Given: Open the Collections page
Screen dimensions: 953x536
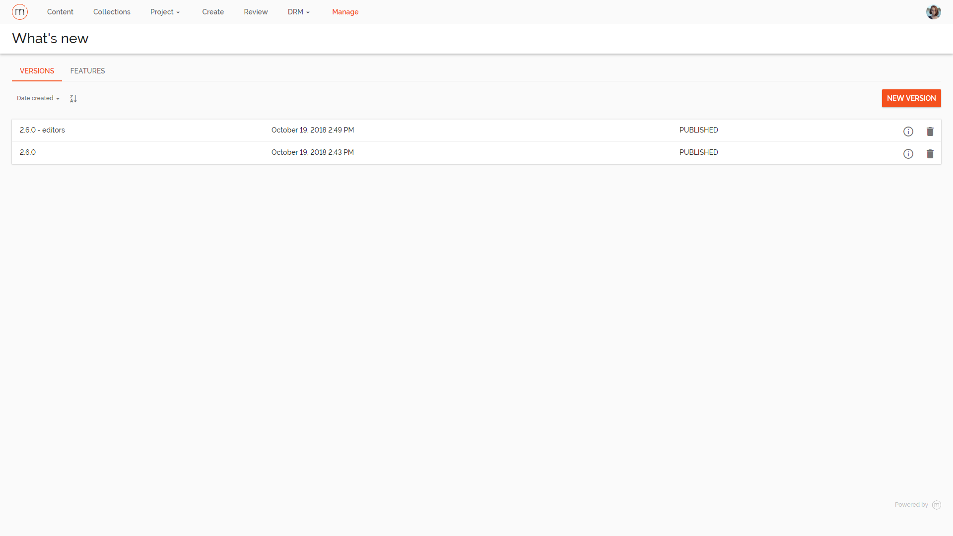Looking at the screenshot, I should point(112,11).
